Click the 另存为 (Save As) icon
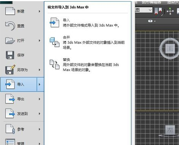Screen dimensions: 179x145 (10, 69)
